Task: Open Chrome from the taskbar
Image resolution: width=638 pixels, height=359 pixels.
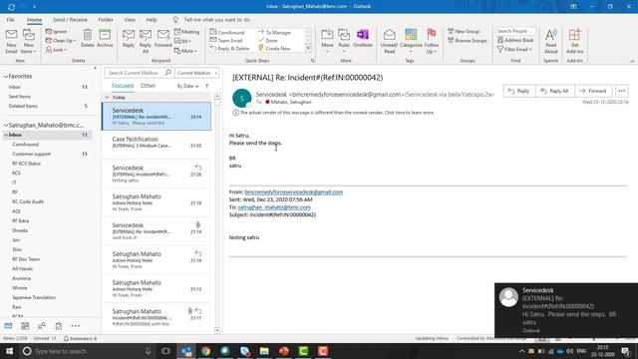Action: (x=205, y=351)
